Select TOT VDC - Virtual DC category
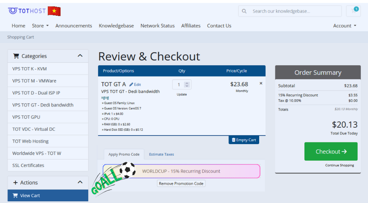Viewport: 368px width, 203px height. click(x=48, y=129)
